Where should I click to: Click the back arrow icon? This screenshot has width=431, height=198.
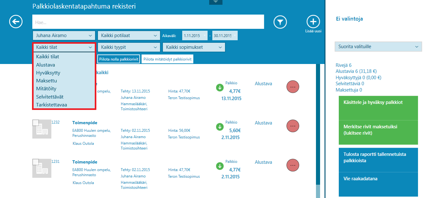[x=16, y=22]
